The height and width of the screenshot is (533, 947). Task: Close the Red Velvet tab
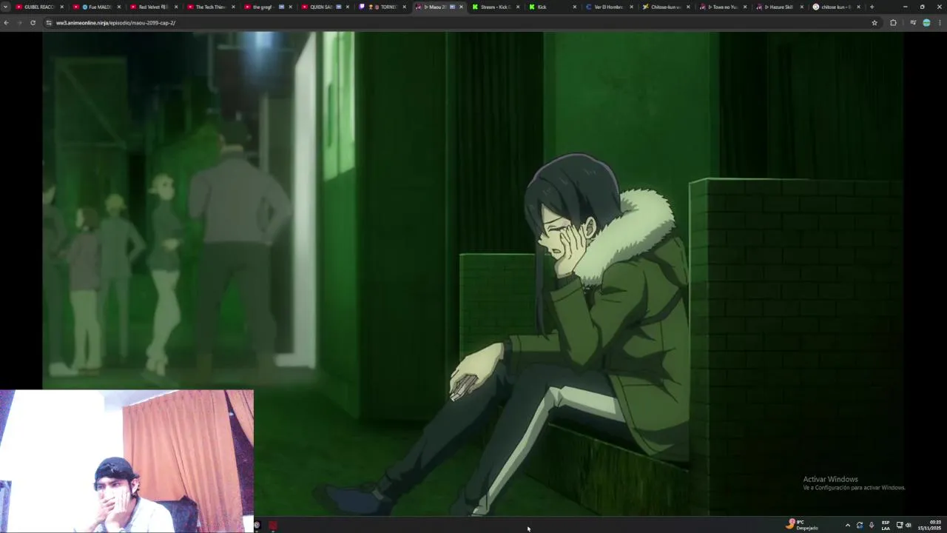tap(176, 7)
